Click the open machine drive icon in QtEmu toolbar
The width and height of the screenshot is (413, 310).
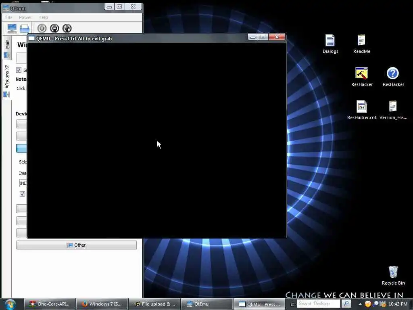click(x=25, y=28)
